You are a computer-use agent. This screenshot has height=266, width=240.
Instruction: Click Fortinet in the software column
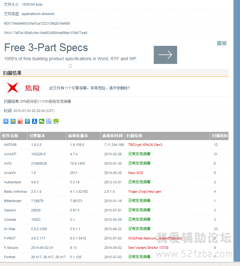pyautogui.click(x=10, y=257)
